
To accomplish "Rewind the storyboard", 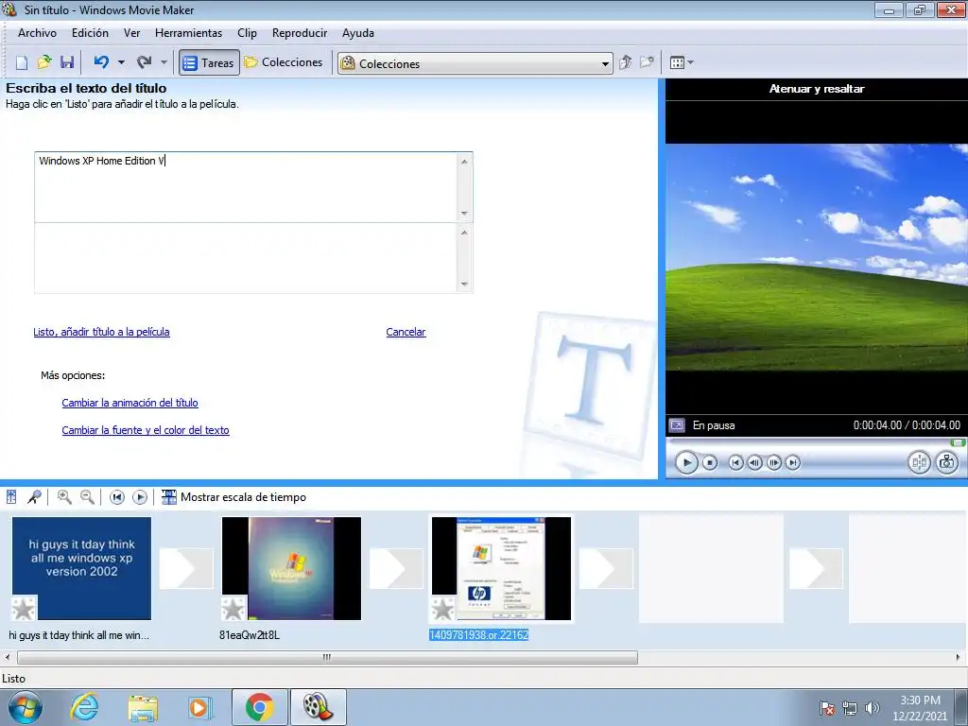I will click(116, 497).
